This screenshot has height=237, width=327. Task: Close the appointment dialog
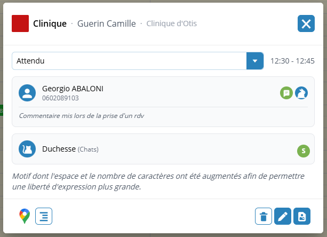(306, 23)
